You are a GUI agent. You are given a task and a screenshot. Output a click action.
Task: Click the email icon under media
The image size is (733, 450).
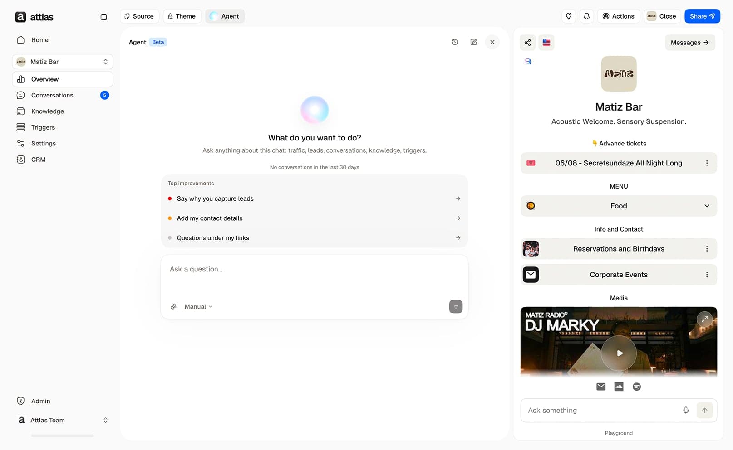601,387
